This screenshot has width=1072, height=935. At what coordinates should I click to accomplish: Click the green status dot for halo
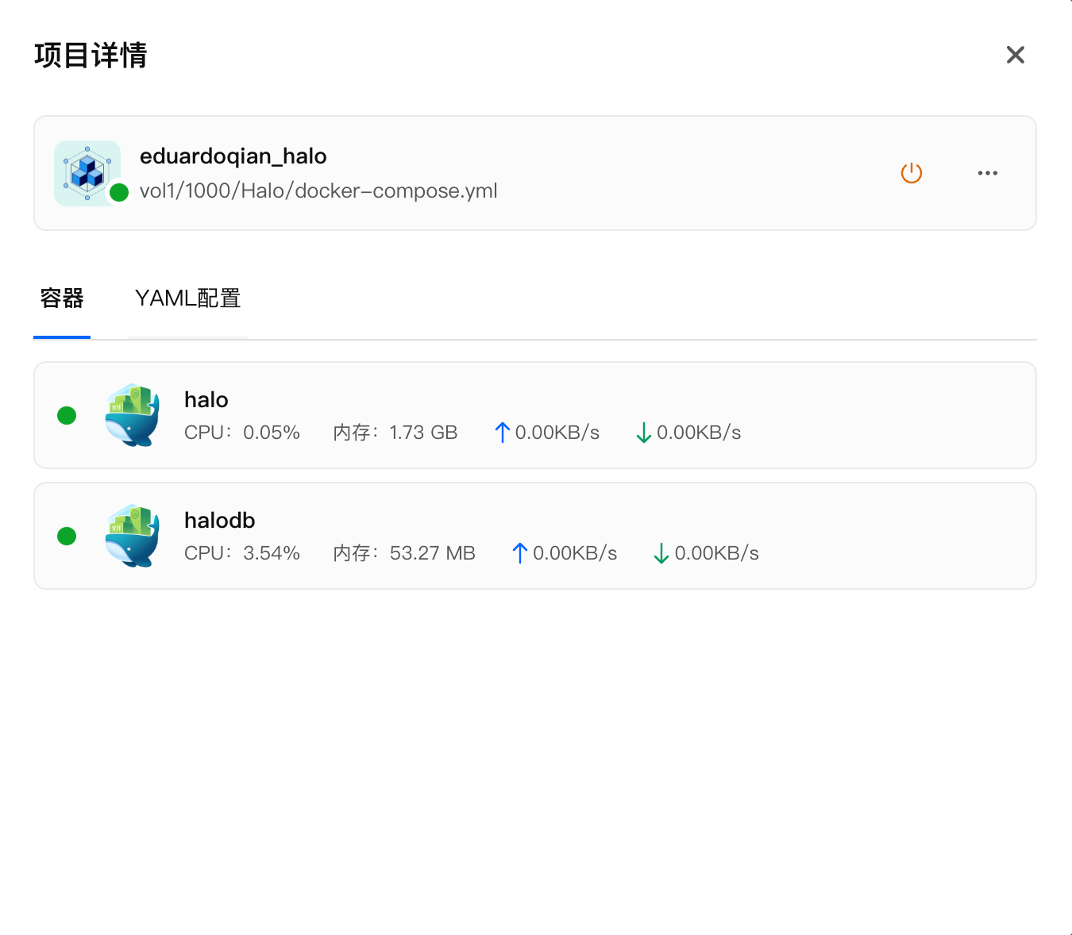coord(67,415)
